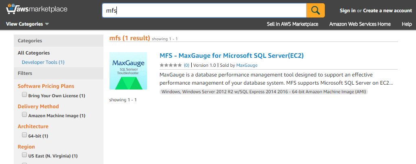Click into the search input field

pos(204,11)
